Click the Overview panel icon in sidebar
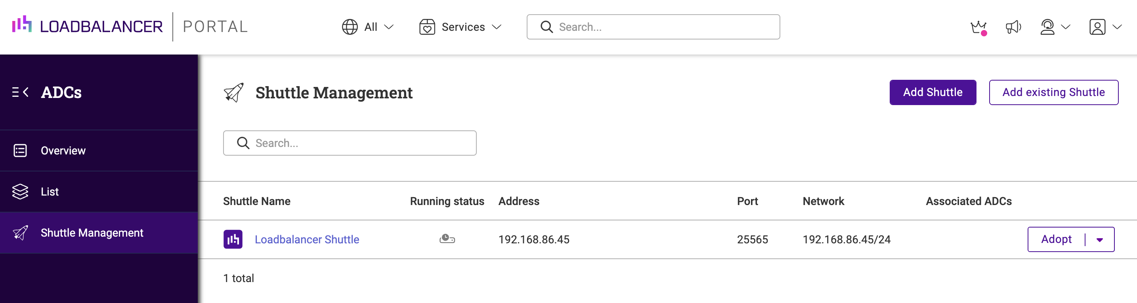Screen dimensions: 1137x303 pos(19,150)
